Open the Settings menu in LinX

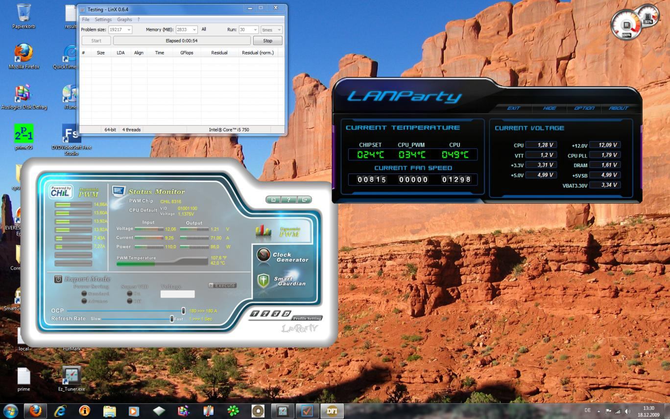(x=103, y=20)
